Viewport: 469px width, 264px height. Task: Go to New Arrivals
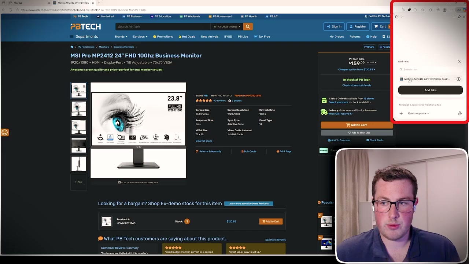tap(210, 37)
